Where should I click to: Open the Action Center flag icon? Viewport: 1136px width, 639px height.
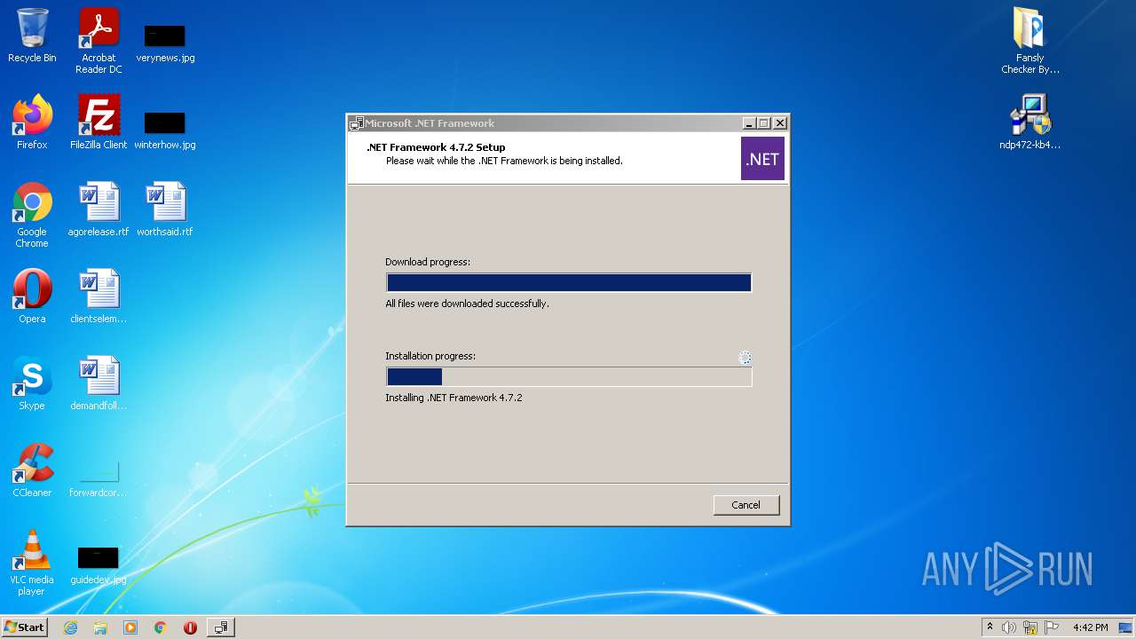tap(1053, 627)
